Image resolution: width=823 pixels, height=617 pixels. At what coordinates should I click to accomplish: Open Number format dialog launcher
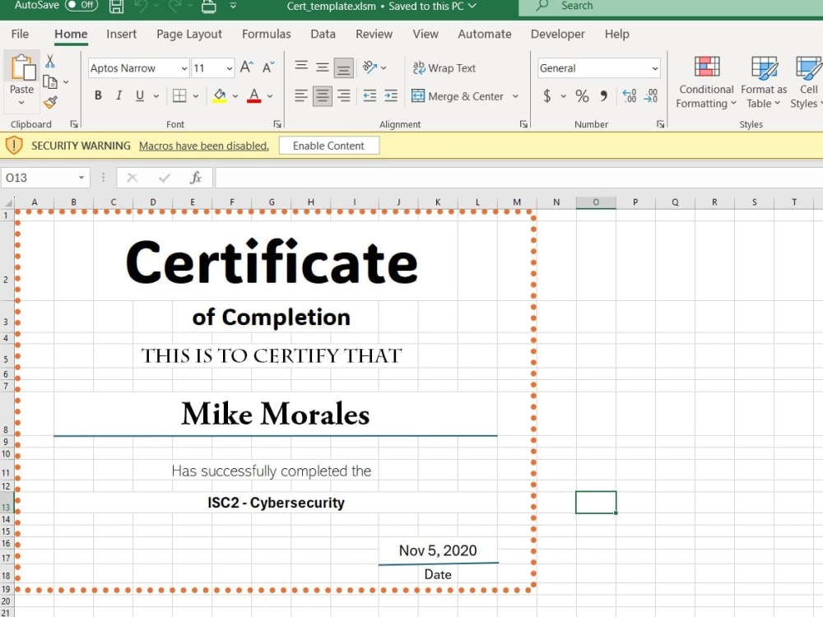pyautogui.click(x=660, y=124)
